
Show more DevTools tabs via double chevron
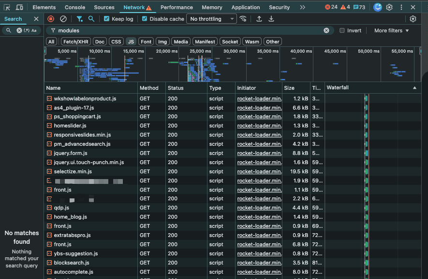tap(302, 7)
